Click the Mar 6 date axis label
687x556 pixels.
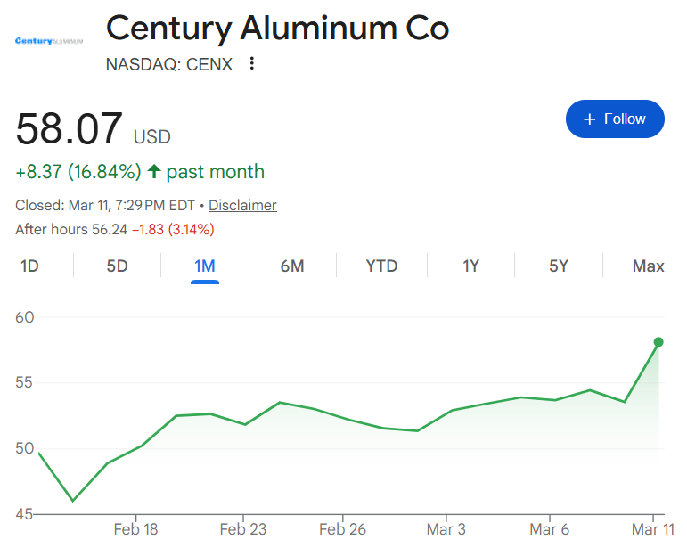[549, 529]
